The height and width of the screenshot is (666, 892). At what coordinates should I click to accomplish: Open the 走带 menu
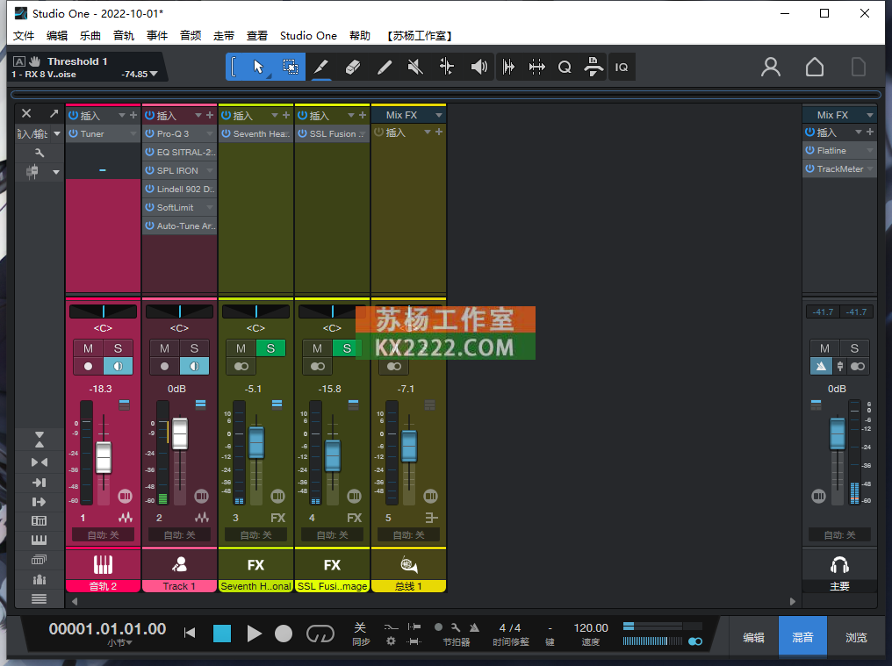(224, 36)
